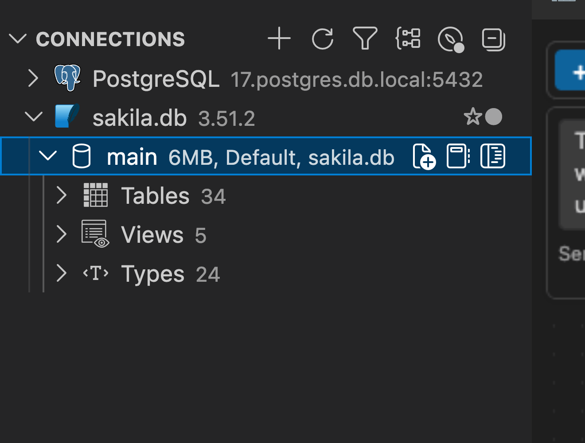Viewport: 585px width, 443px height.
Task: Create a new database connection with the plus icon
Action: pos(279,39)
